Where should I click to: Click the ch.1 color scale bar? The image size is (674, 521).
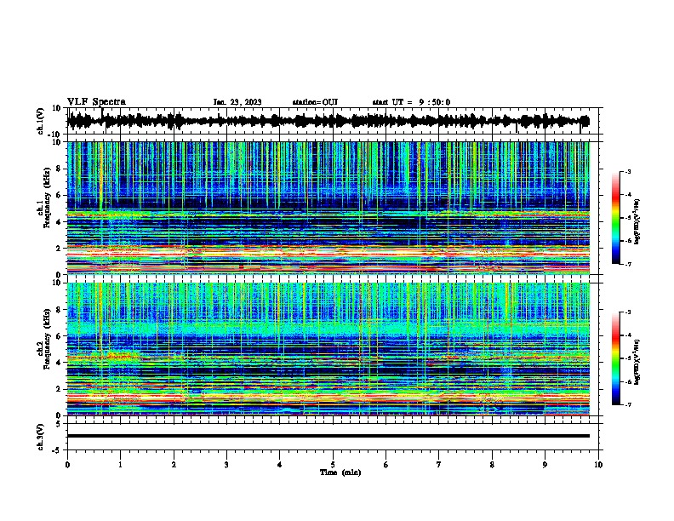click(x=615, y=218)
